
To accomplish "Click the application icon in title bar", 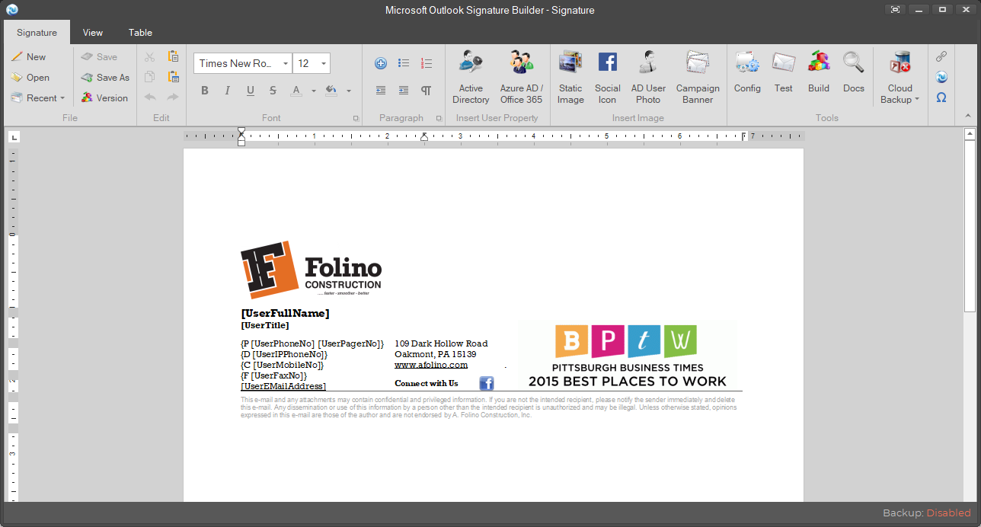I will click(11, 10).
